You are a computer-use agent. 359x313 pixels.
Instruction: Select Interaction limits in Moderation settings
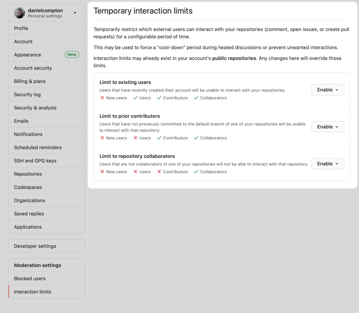pyautogui.click(x=33, y=292)
